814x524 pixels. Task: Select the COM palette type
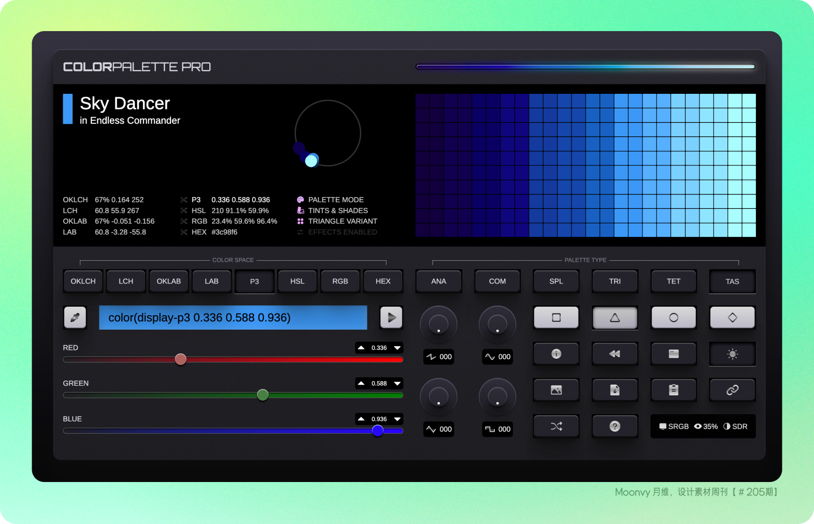pyautogui.click(x=497, y=281)
